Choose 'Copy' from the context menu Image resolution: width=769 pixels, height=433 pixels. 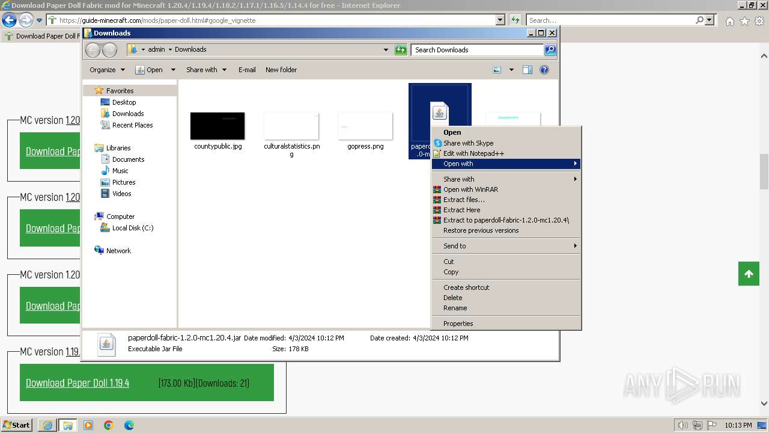click(x=506, y=272)
